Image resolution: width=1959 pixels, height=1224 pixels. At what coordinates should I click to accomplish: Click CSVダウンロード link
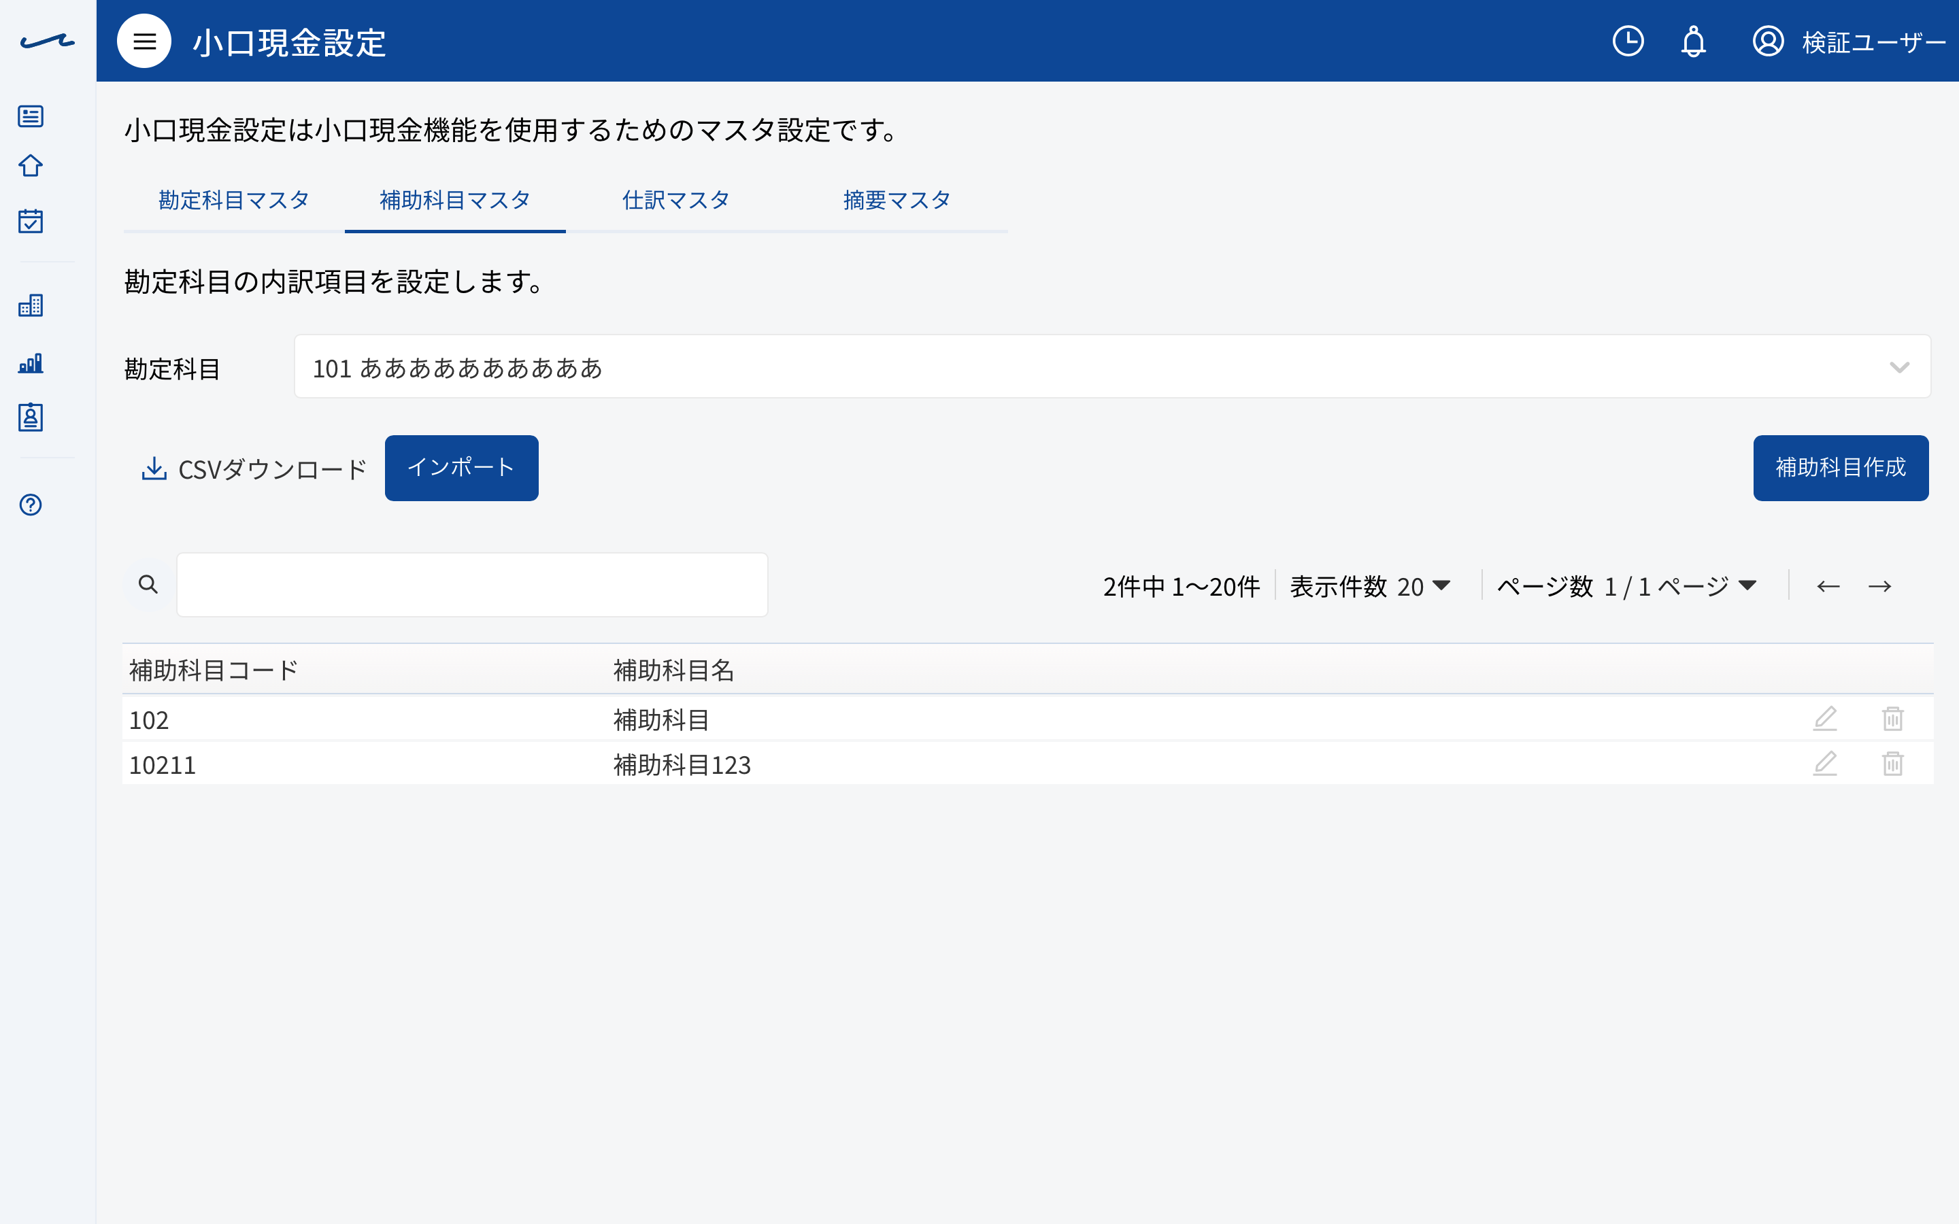254,469
